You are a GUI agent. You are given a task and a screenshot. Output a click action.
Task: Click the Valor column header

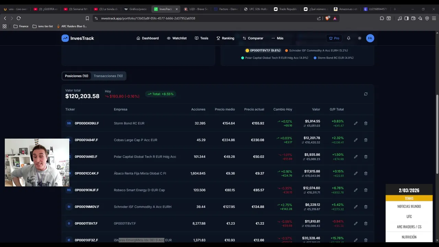click(316, 109)
